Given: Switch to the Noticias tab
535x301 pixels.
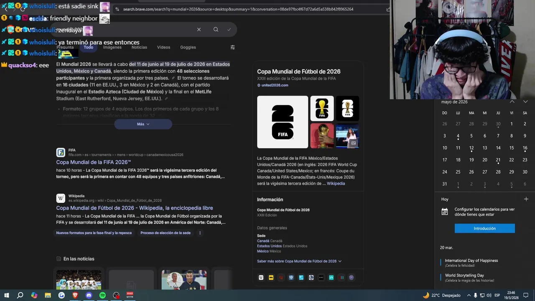Looking at the screenshot, I should point(139,47).
